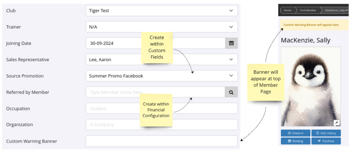Screen dimensions: 352x152
Task: Select the Organization input field
Action: click(x=161, y=124)
